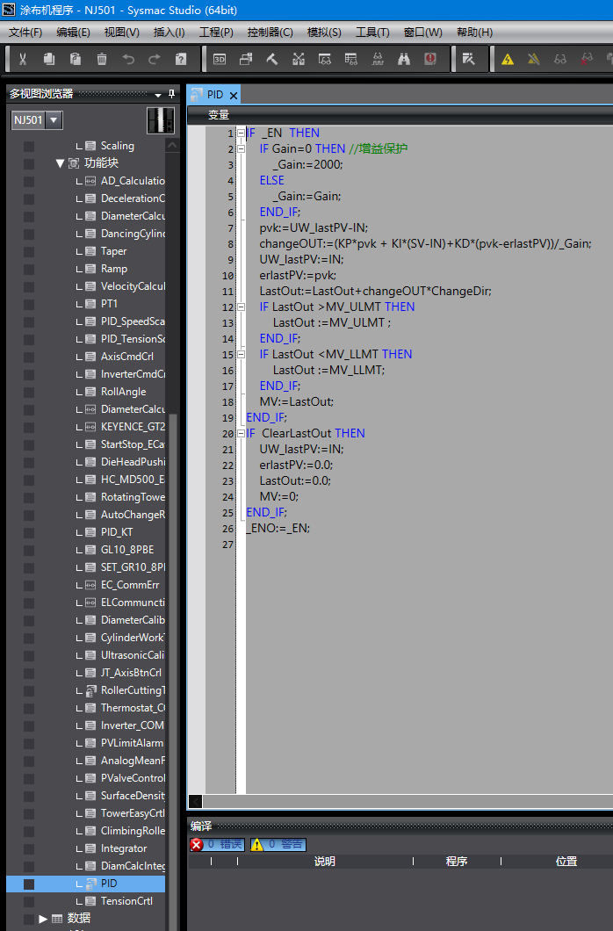Open the 3D view toolbar icon
This screenshot has height=931, width=613.
[220, 60]
